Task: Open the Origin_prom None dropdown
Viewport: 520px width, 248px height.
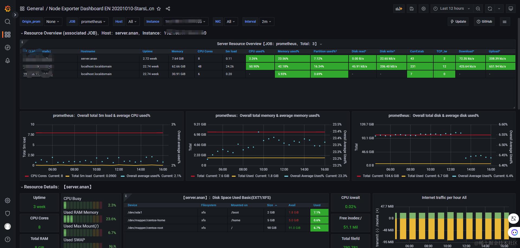Action: [53, 22]
